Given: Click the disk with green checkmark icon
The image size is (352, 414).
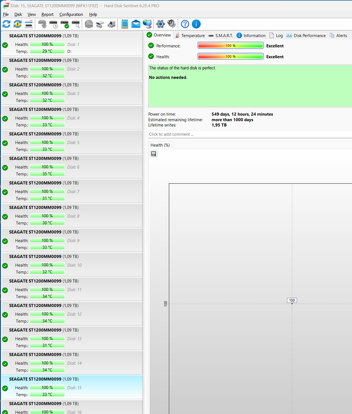Looking at the screenshot, I should point(65,24).
